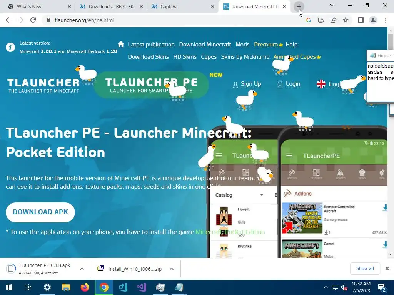
Task: Switch to Downloads - REALTEK tab
Action: [111, 7]
